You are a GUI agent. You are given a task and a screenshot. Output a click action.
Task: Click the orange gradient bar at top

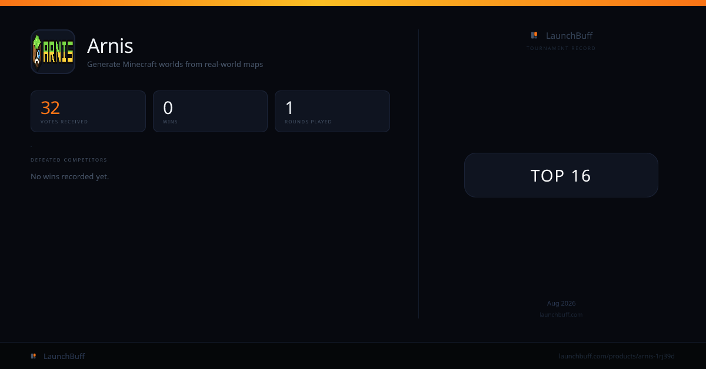click(x=353, y=3)
